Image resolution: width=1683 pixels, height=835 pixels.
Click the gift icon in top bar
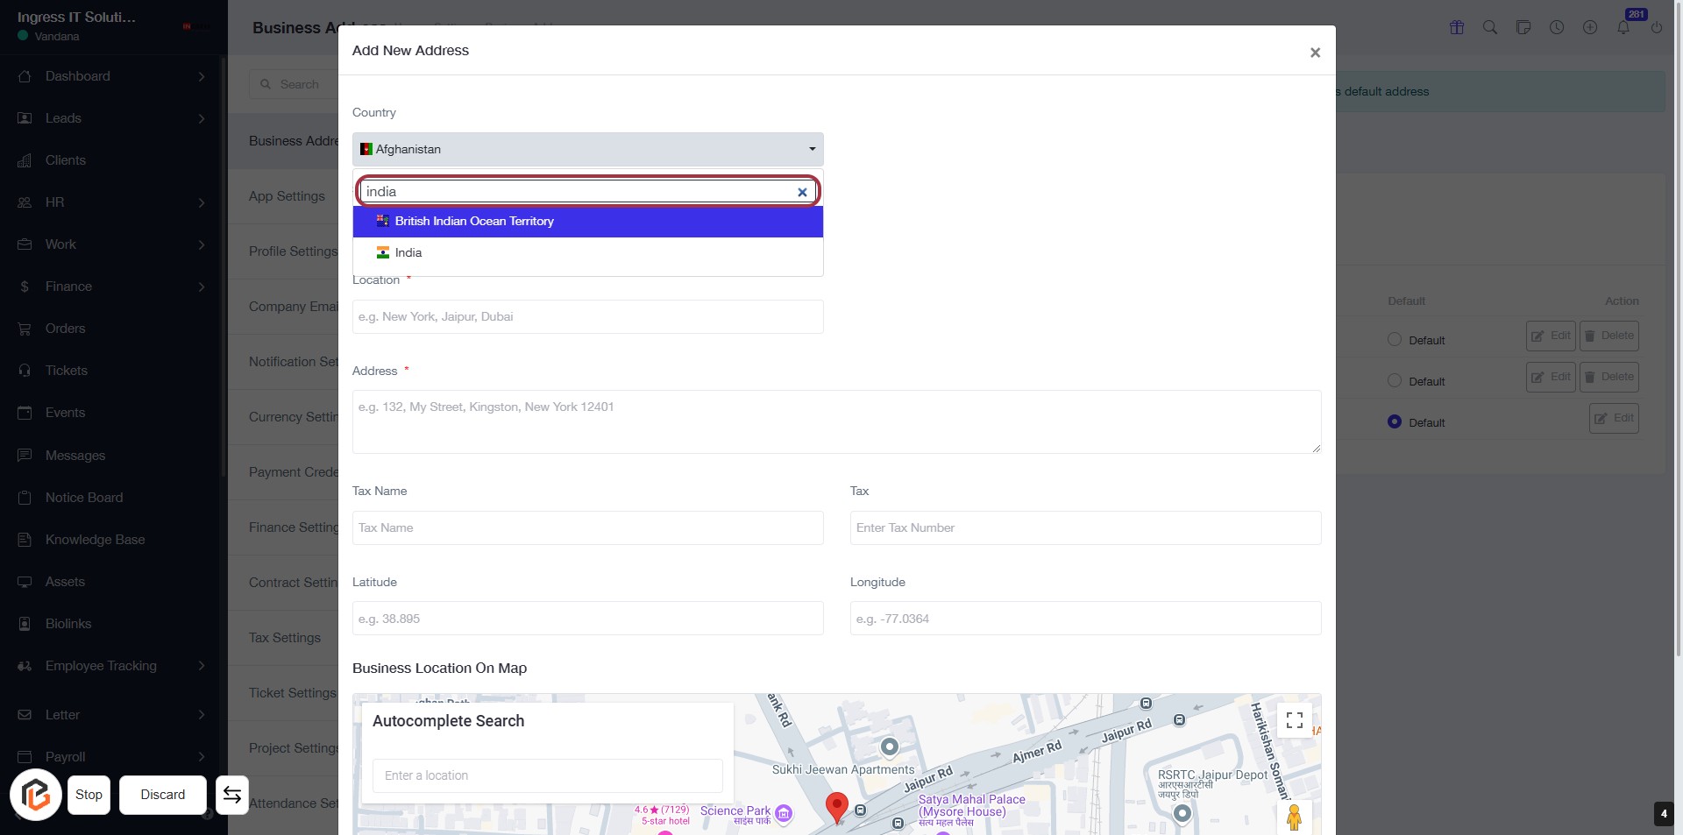[x=1457, y=27]
